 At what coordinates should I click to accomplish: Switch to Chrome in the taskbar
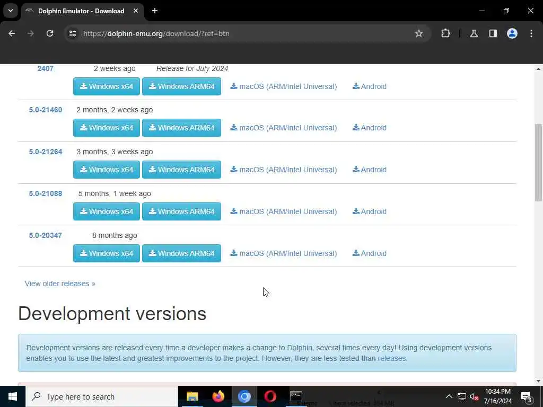tap(244, 396)
